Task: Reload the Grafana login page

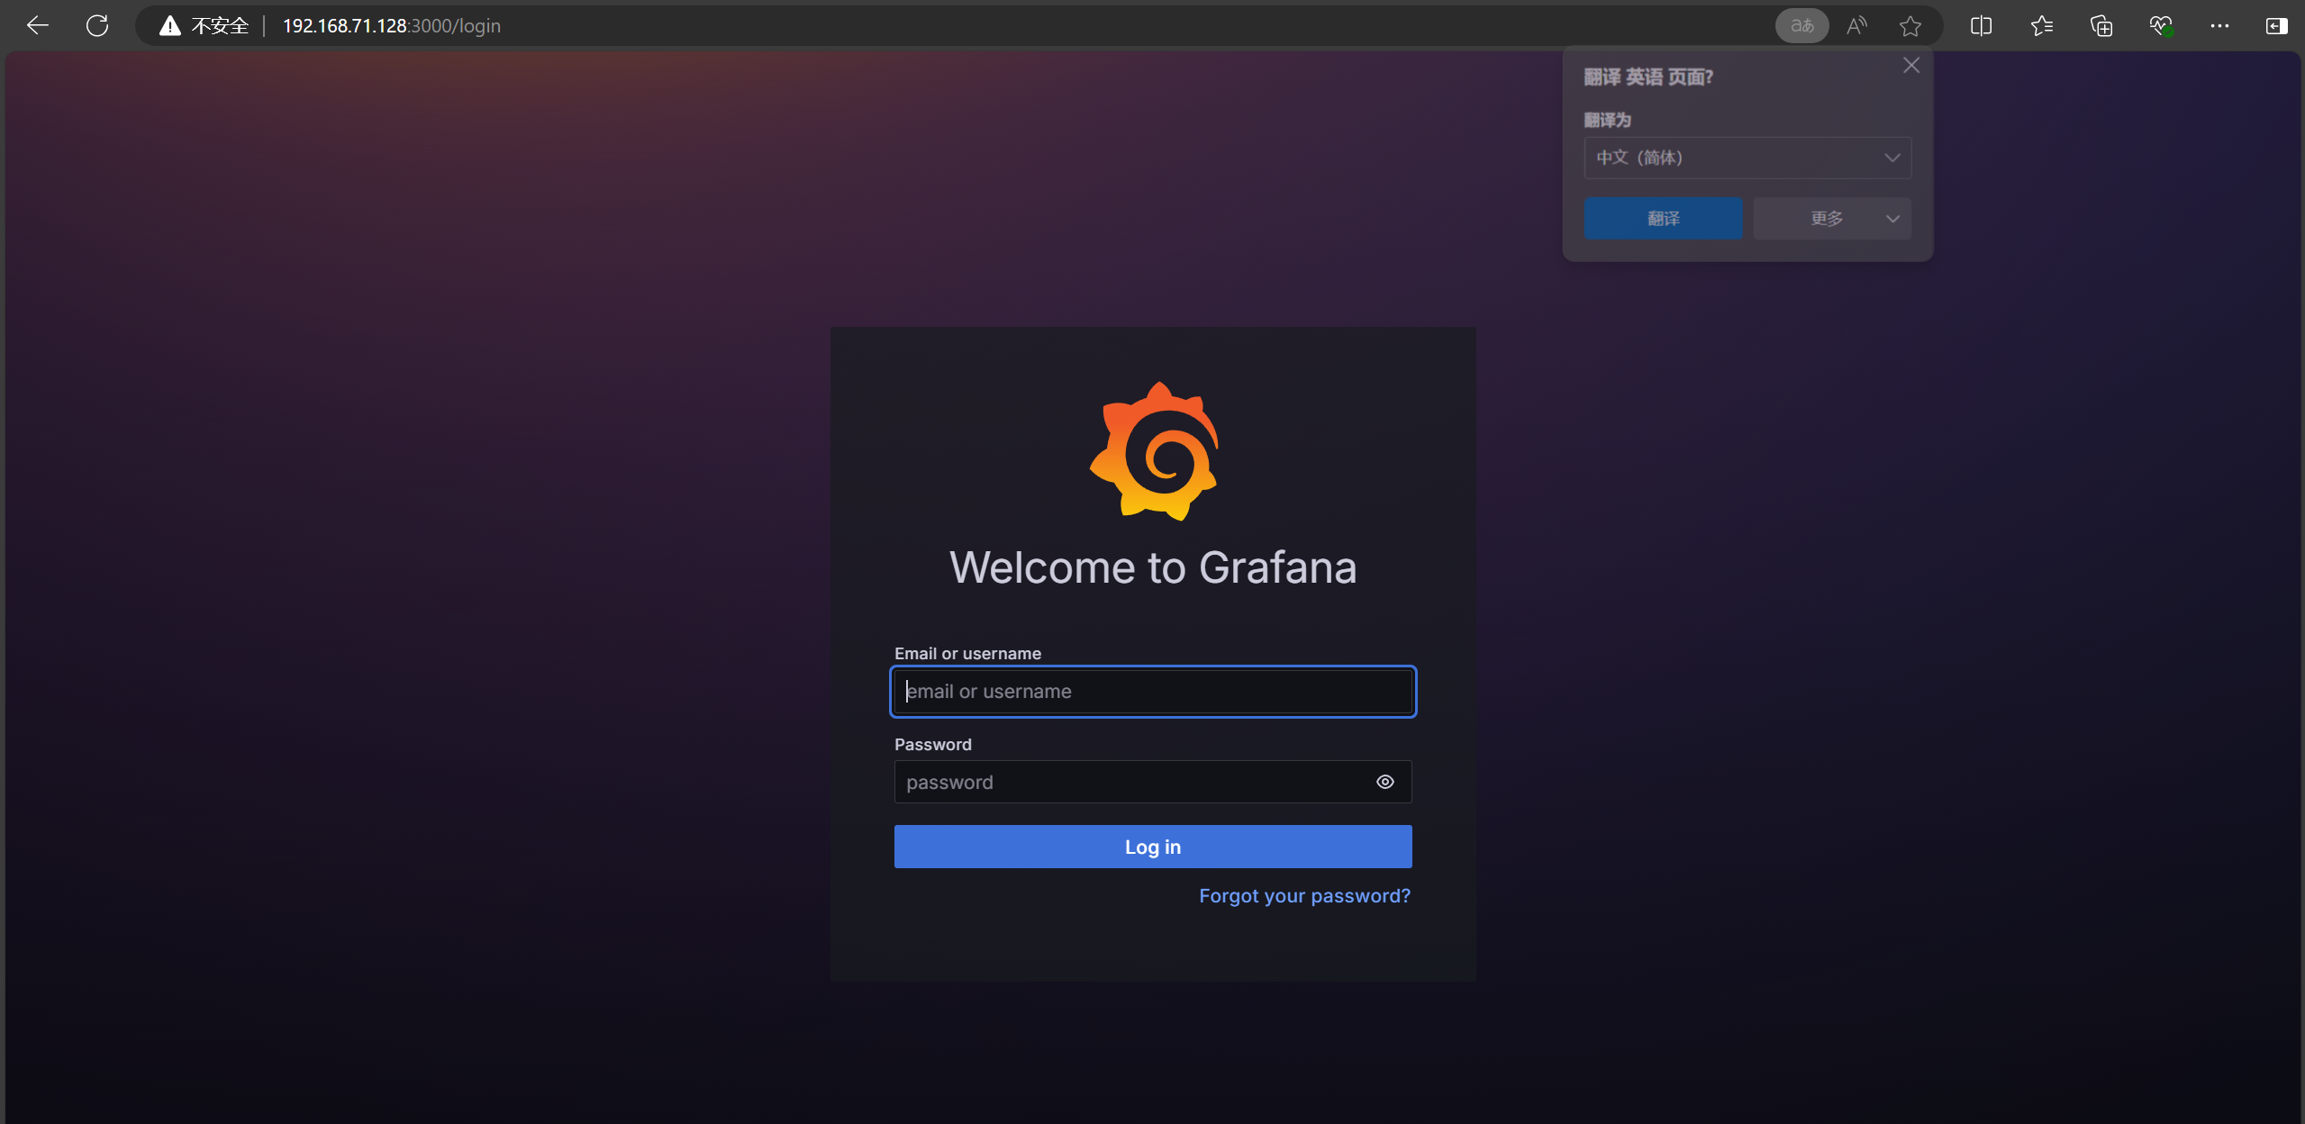Action: [x=97, y=26]
